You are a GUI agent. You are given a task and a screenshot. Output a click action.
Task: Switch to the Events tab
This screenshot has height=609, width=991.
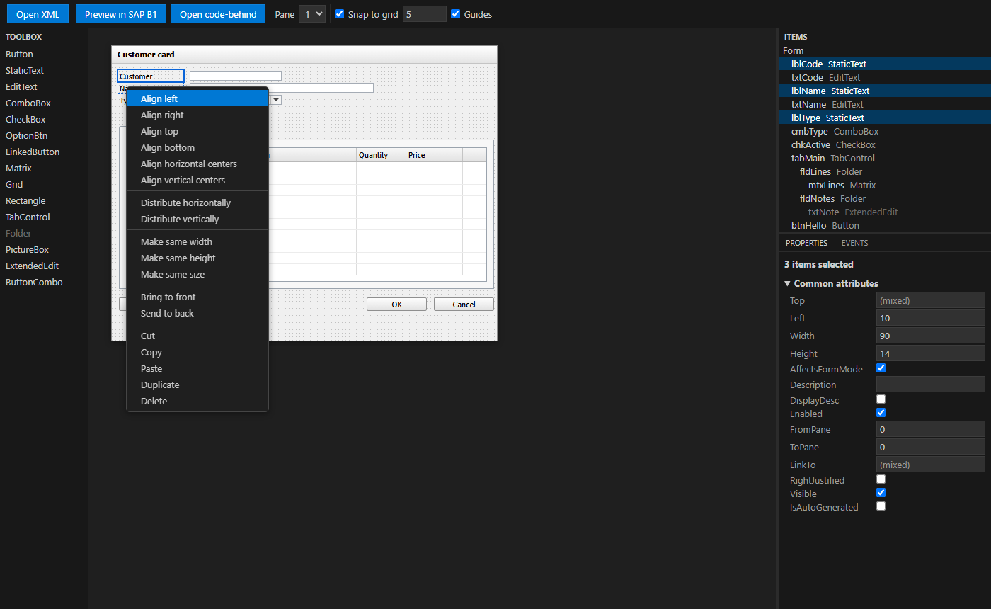click(854, 243)
